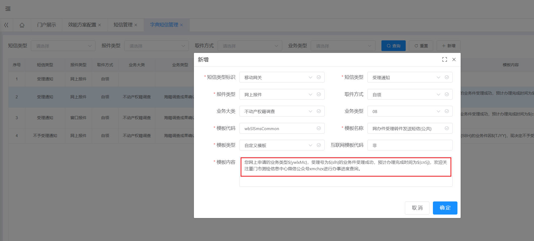Viewport: 534px width, 241px height.
Task: Click the double-chevron tabs scroll-left icon
Action: tap(6, 25)
